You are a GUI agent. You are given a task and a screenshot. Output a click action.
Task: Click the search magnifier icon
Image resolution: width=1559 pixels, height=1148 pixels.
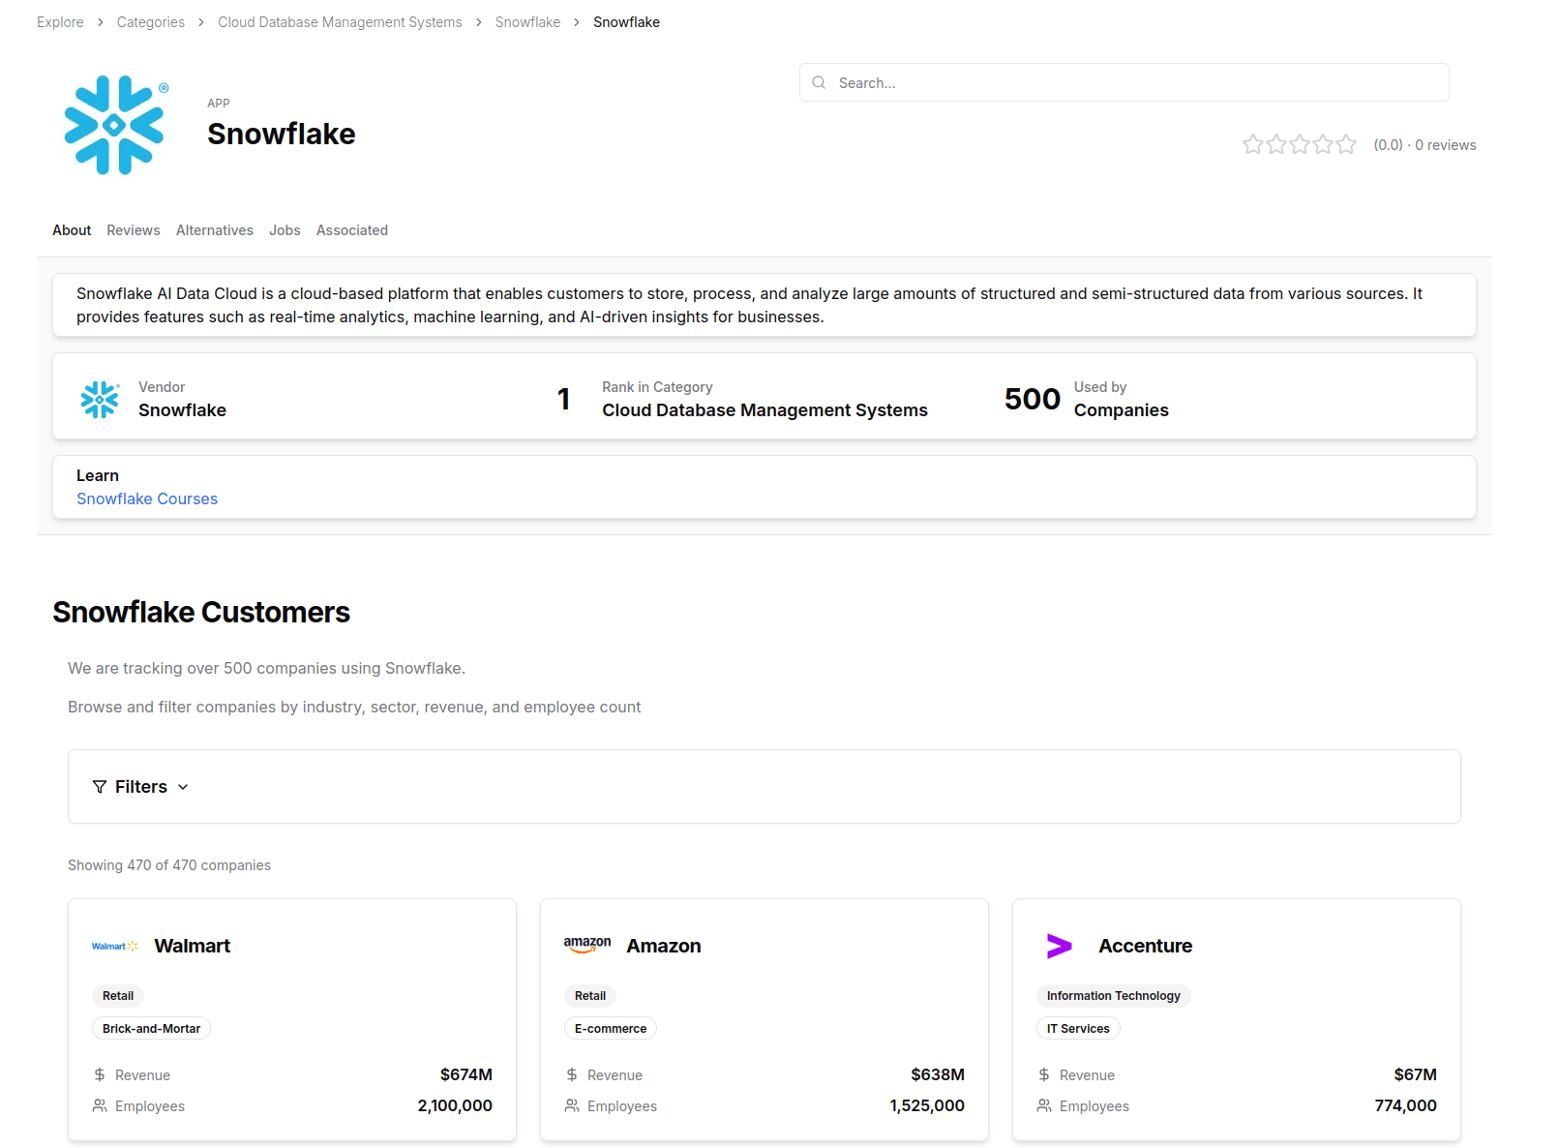(819, 82)
